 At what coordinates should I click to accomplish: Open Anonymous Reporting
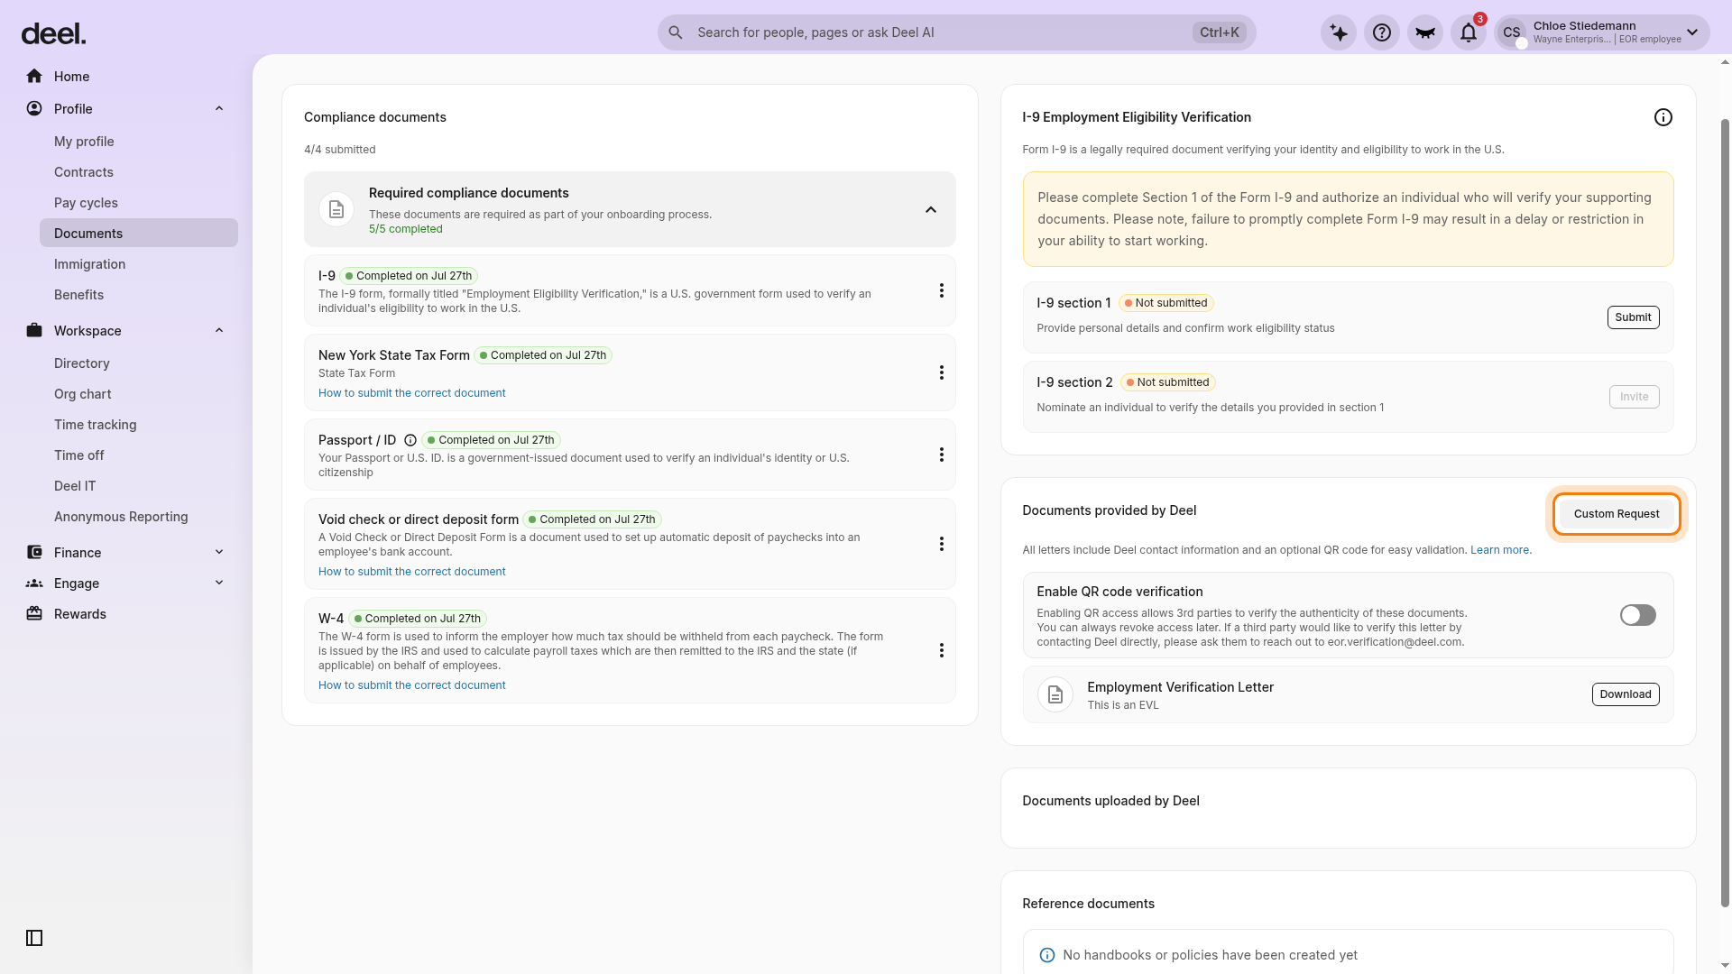121,516
